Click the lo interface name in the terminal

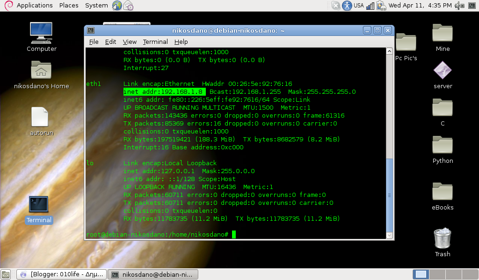coord(90,163)
